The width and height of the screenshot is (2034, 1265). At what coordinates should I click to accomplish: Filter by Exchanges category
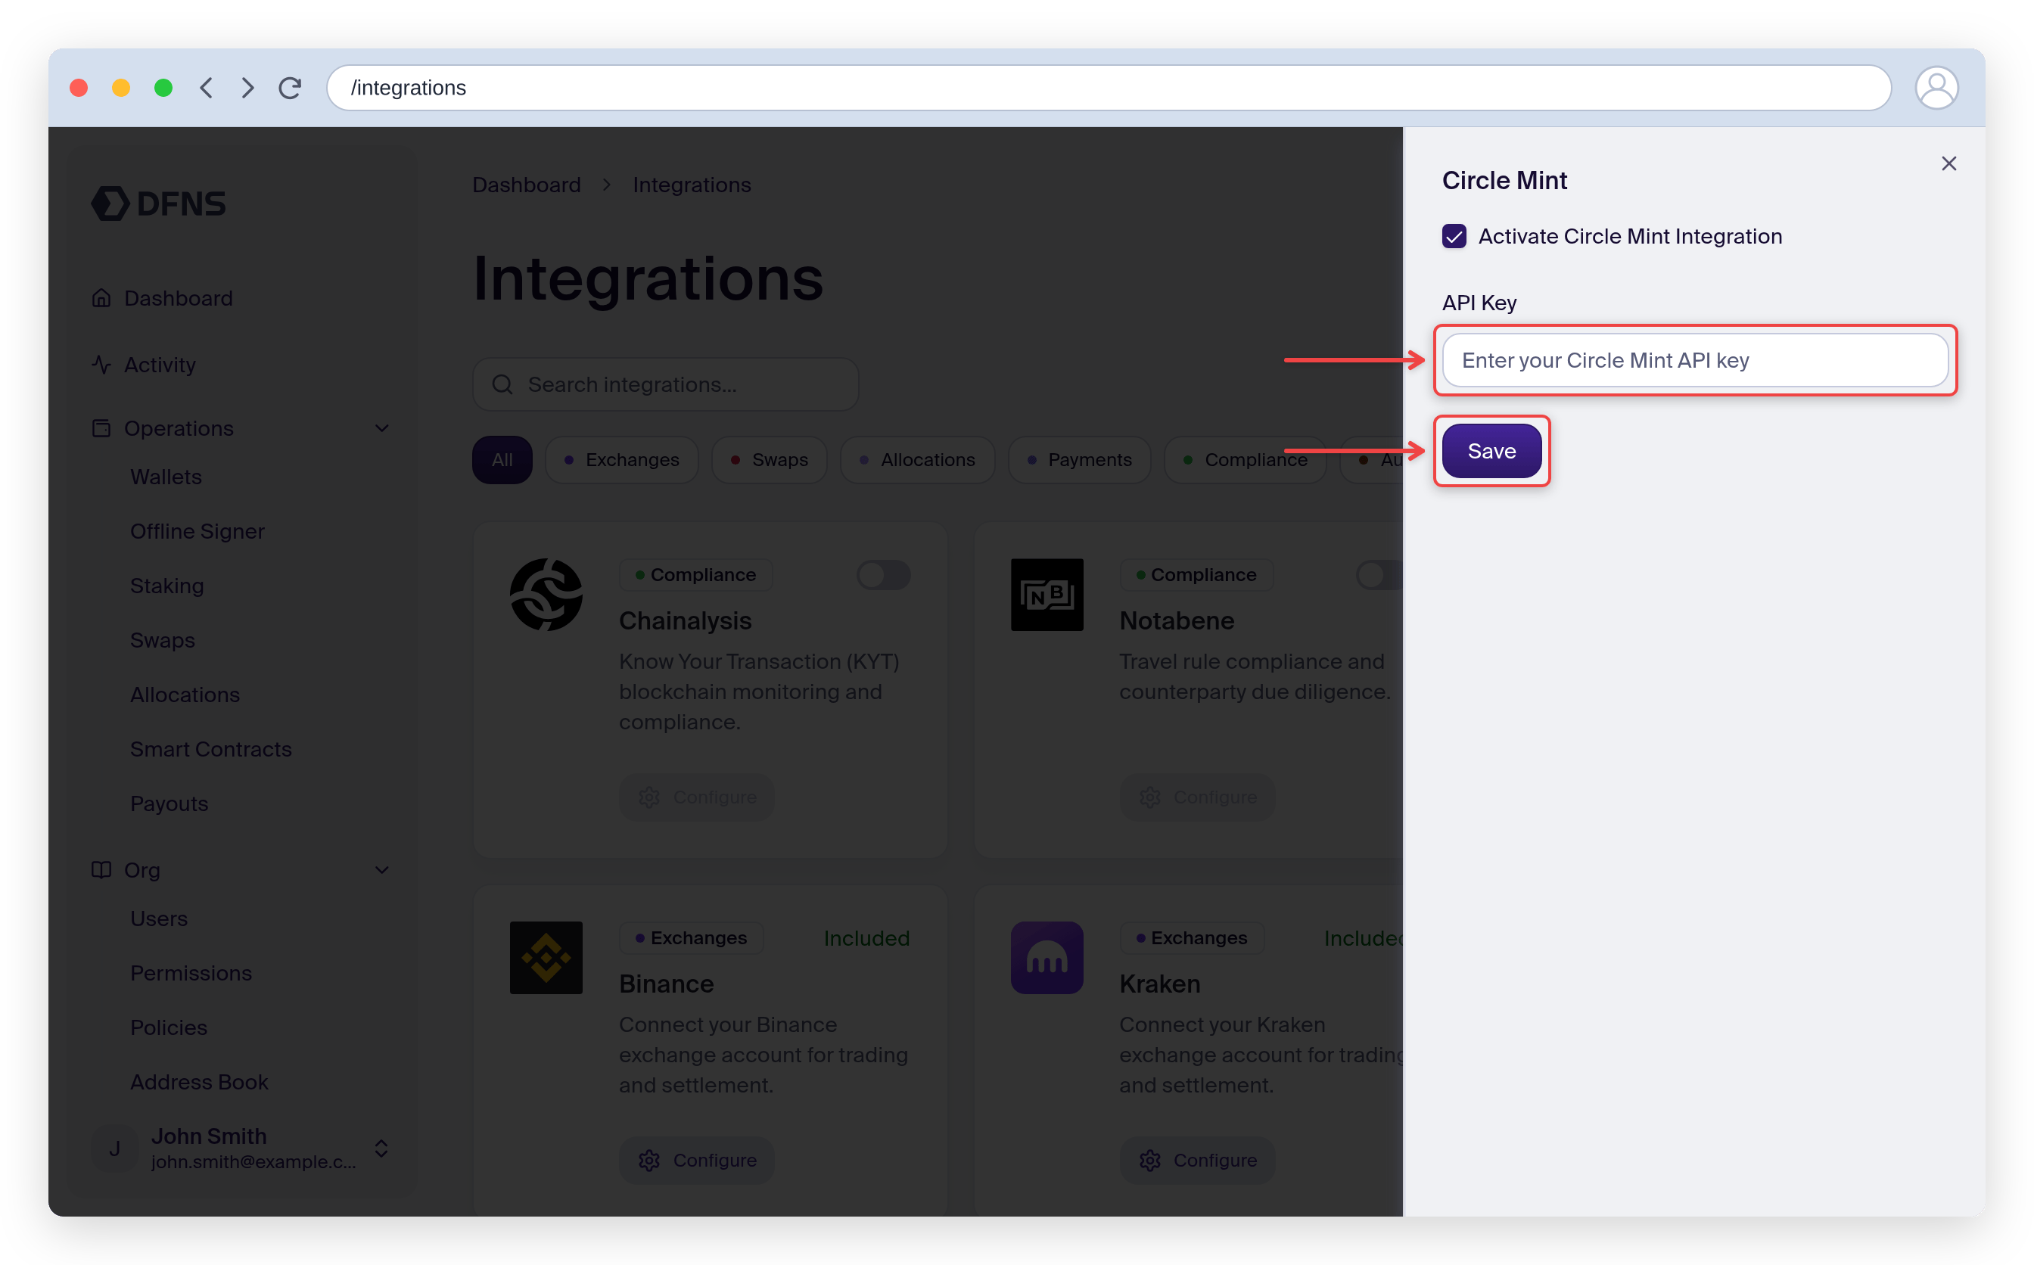[x=622, y=460]
